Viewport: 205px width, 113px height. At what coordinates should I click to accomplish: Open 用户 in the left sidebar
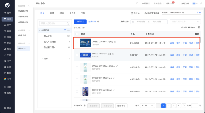tap(7, 61)
